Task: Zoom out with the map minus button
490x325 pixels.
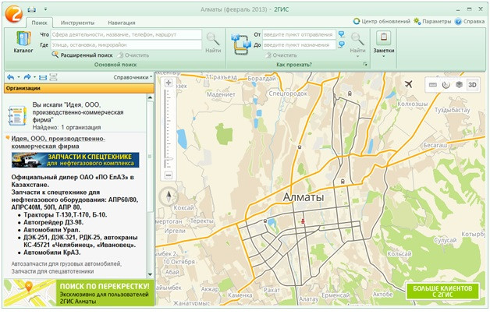Action: click(x=169, y=175)
